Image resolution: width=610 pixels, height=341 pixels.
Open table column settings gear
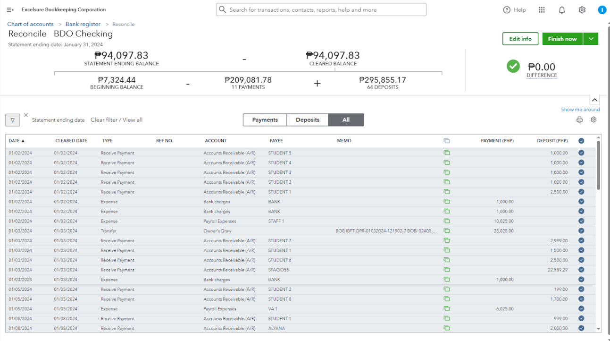(593, 120)
